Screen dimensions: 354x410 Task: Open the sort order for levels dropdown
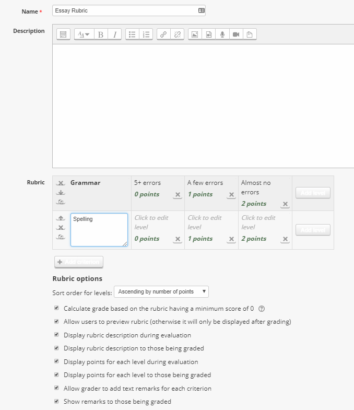161,291
